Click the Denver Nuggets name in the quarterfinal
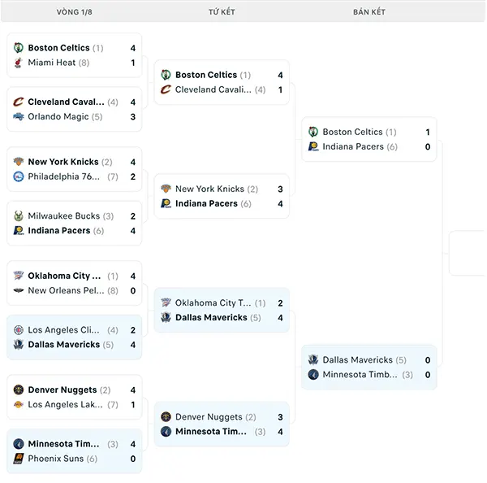Screen dimensions: 487x483 coord(209,416)
